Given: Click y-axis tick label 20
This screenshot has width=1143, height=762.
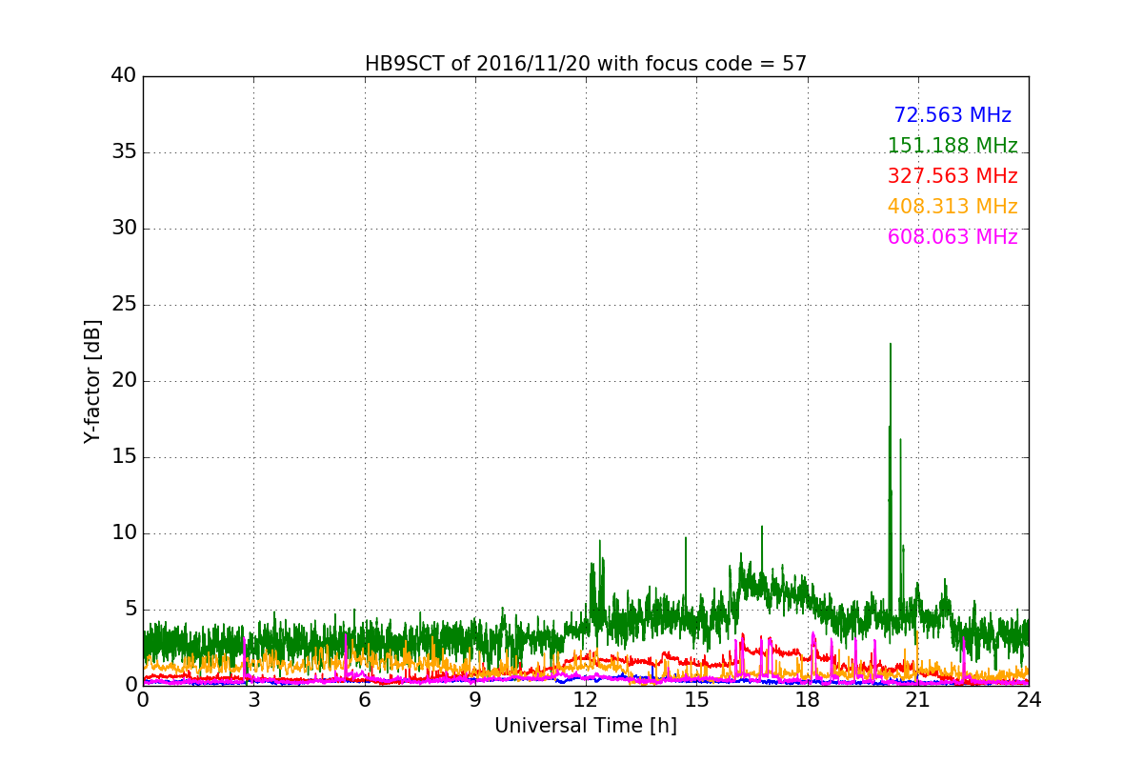Looking at the screenshot, I should point(124,381).
